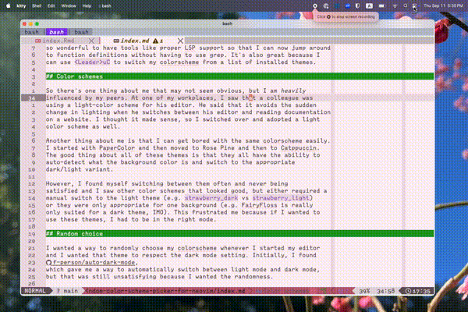Screen dimensions: 468x312
Task: Click the word 'colorscheme' on line 5 above
Action: coord(179,62)
